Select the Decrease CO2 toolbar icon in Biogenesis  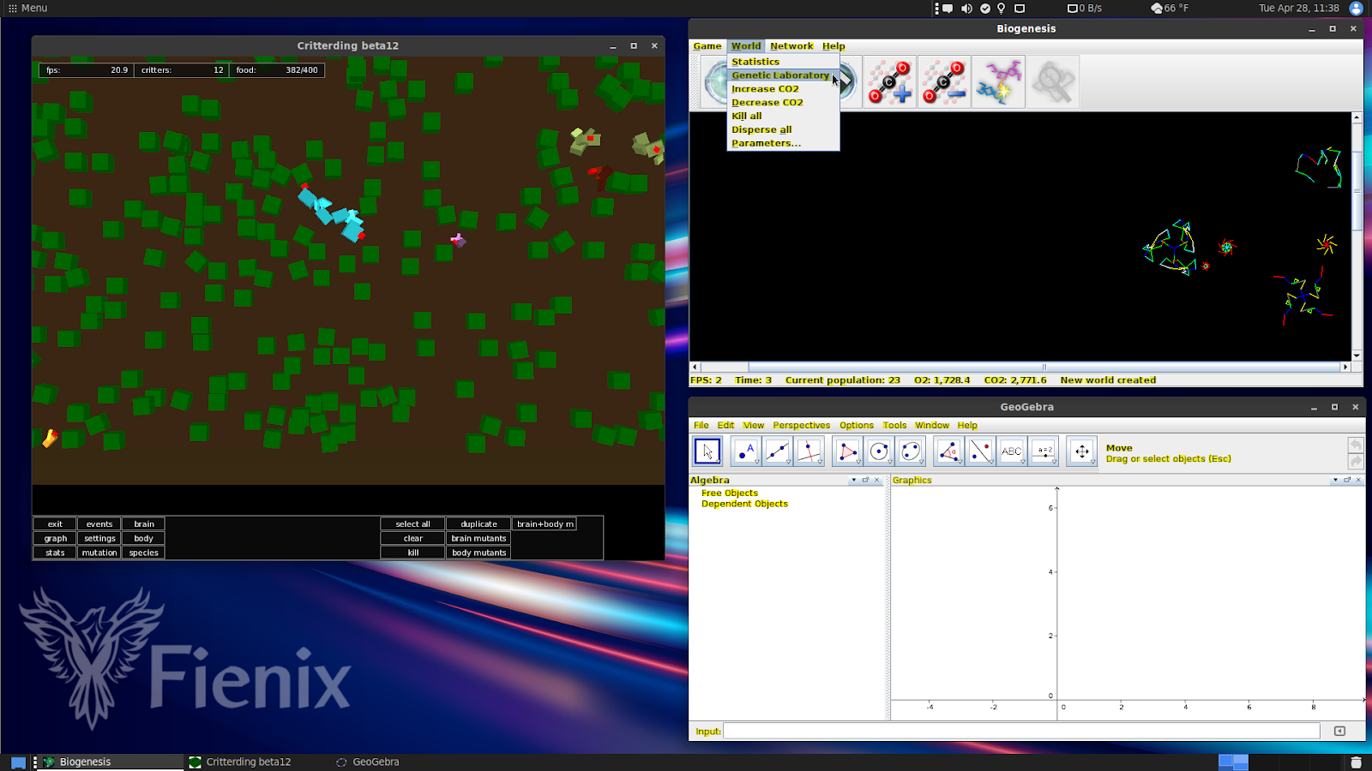point(944,81)
